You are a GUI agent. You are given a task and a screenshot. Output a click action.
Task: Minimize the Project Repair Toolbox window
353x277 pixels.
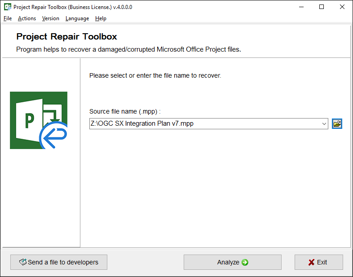coord(300,7)
